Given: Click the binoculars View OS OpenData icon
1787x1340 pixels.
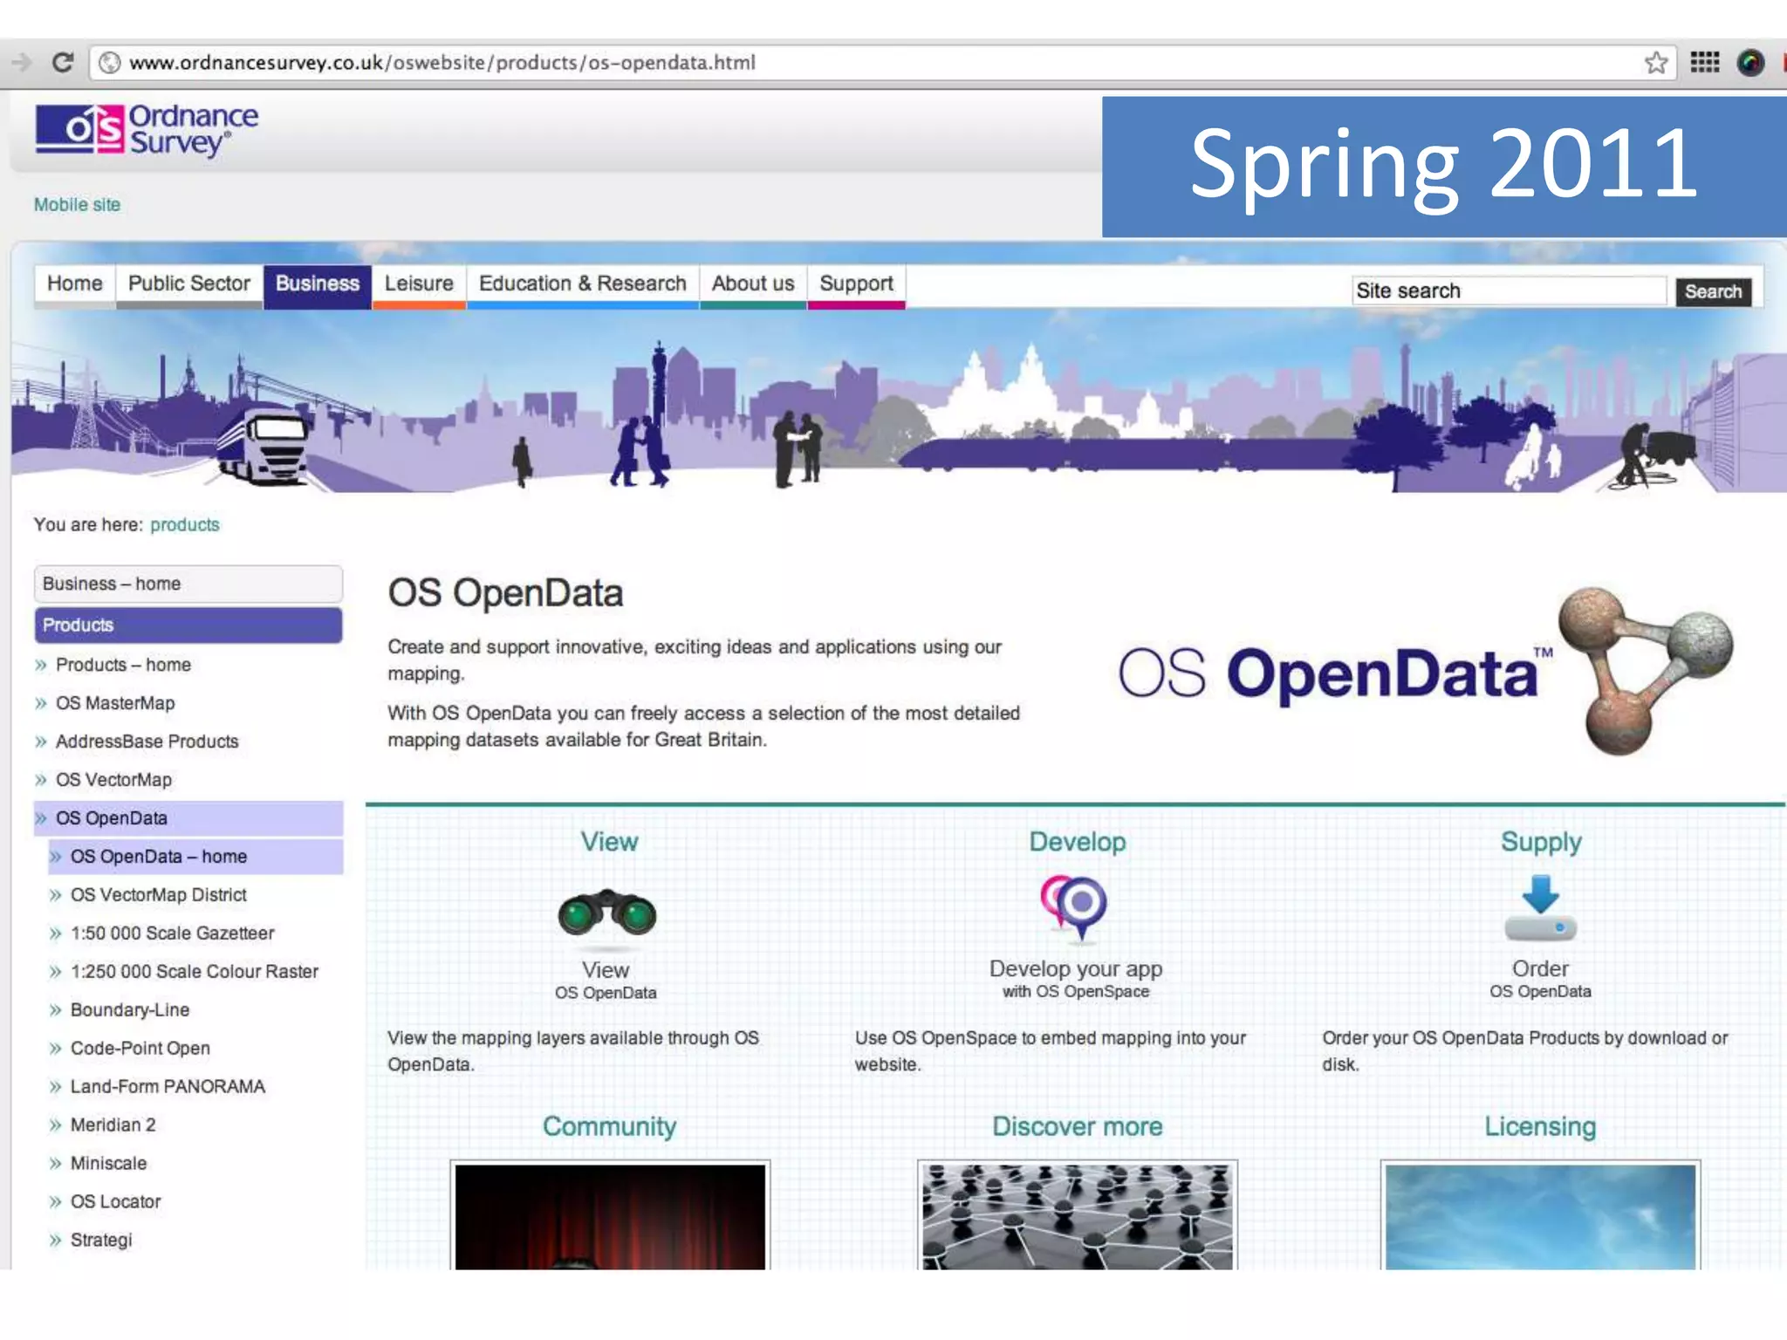Looking at the screenshot, I should (607, 913).
